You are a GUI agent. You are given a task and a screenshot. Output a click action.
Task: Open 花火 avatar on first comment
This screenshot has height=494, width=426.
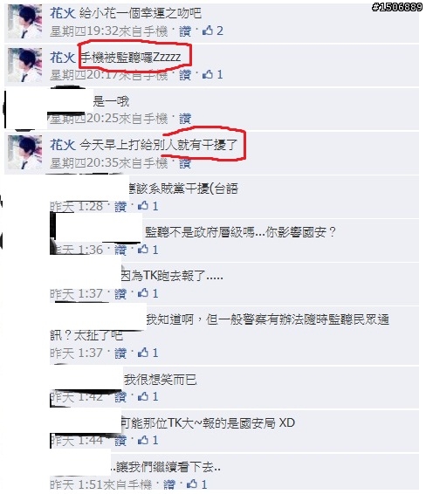click(24, 22)
